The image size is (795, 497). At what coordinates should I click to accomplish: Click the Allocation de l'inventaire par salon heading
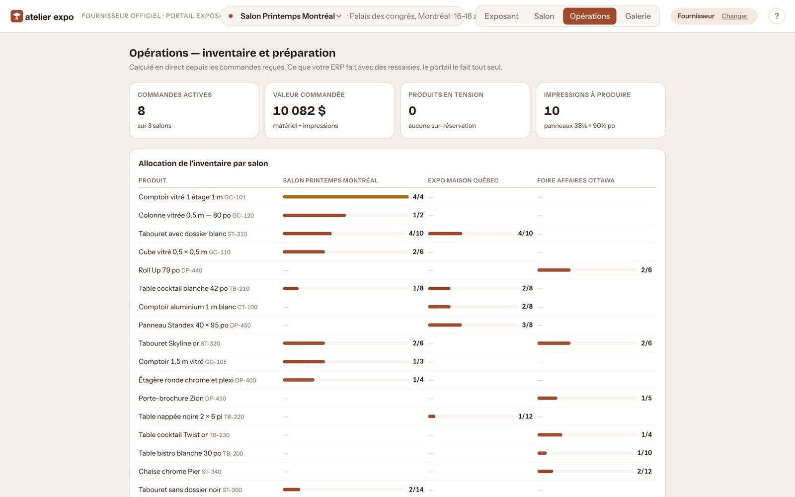pyautogui.click(x=203, y=163)
